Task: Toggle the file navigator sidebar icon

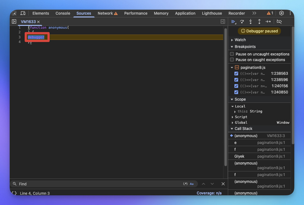Action: point(14,21)
